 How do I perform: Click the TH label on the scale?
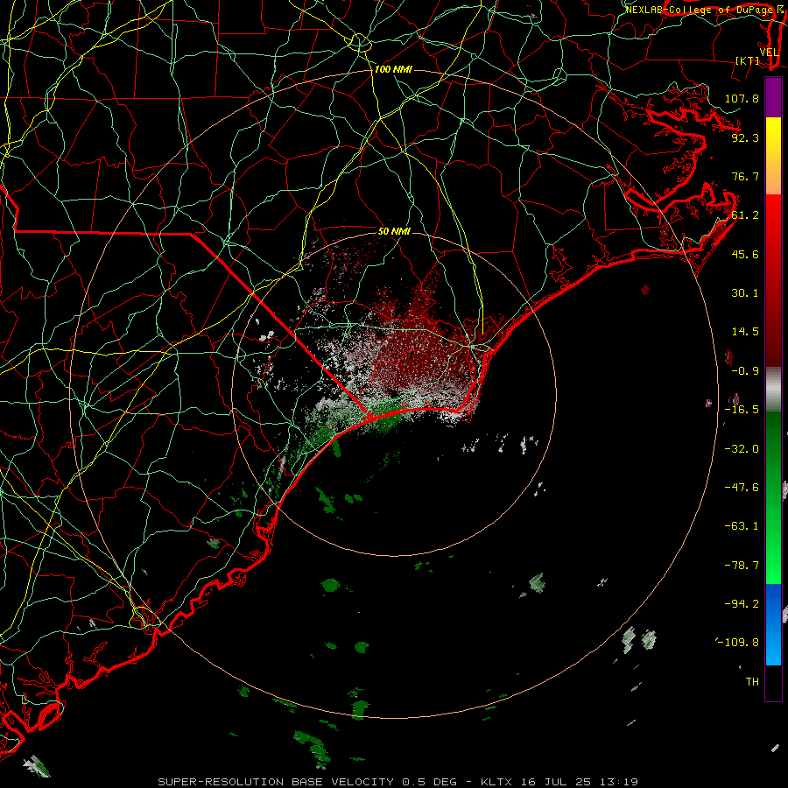(752, 682)
